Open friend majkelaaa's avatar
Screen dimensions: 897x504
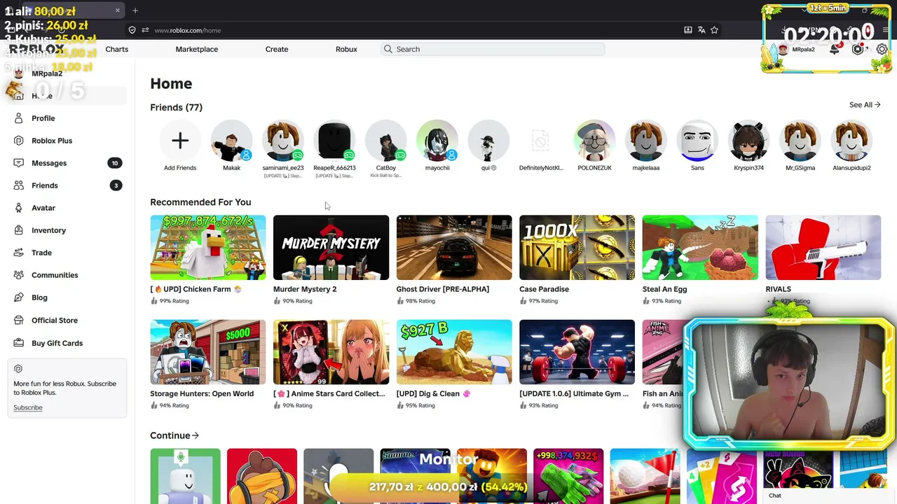pos(645,141)
